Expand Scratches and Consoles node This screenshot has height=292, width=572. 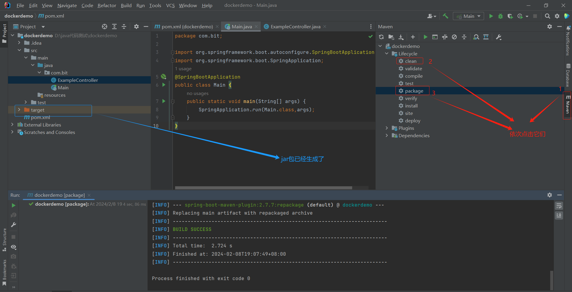12,132
